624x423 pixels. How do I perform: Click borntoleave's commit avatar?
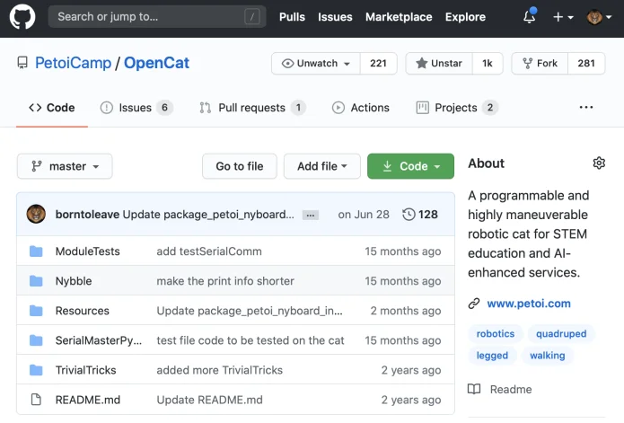pyautogui.click(x=36, y=214)
